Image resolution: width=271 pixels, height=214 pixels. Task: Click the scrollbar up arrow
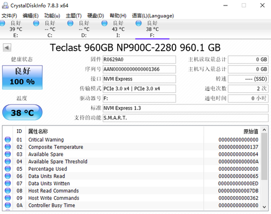[264, 130]
